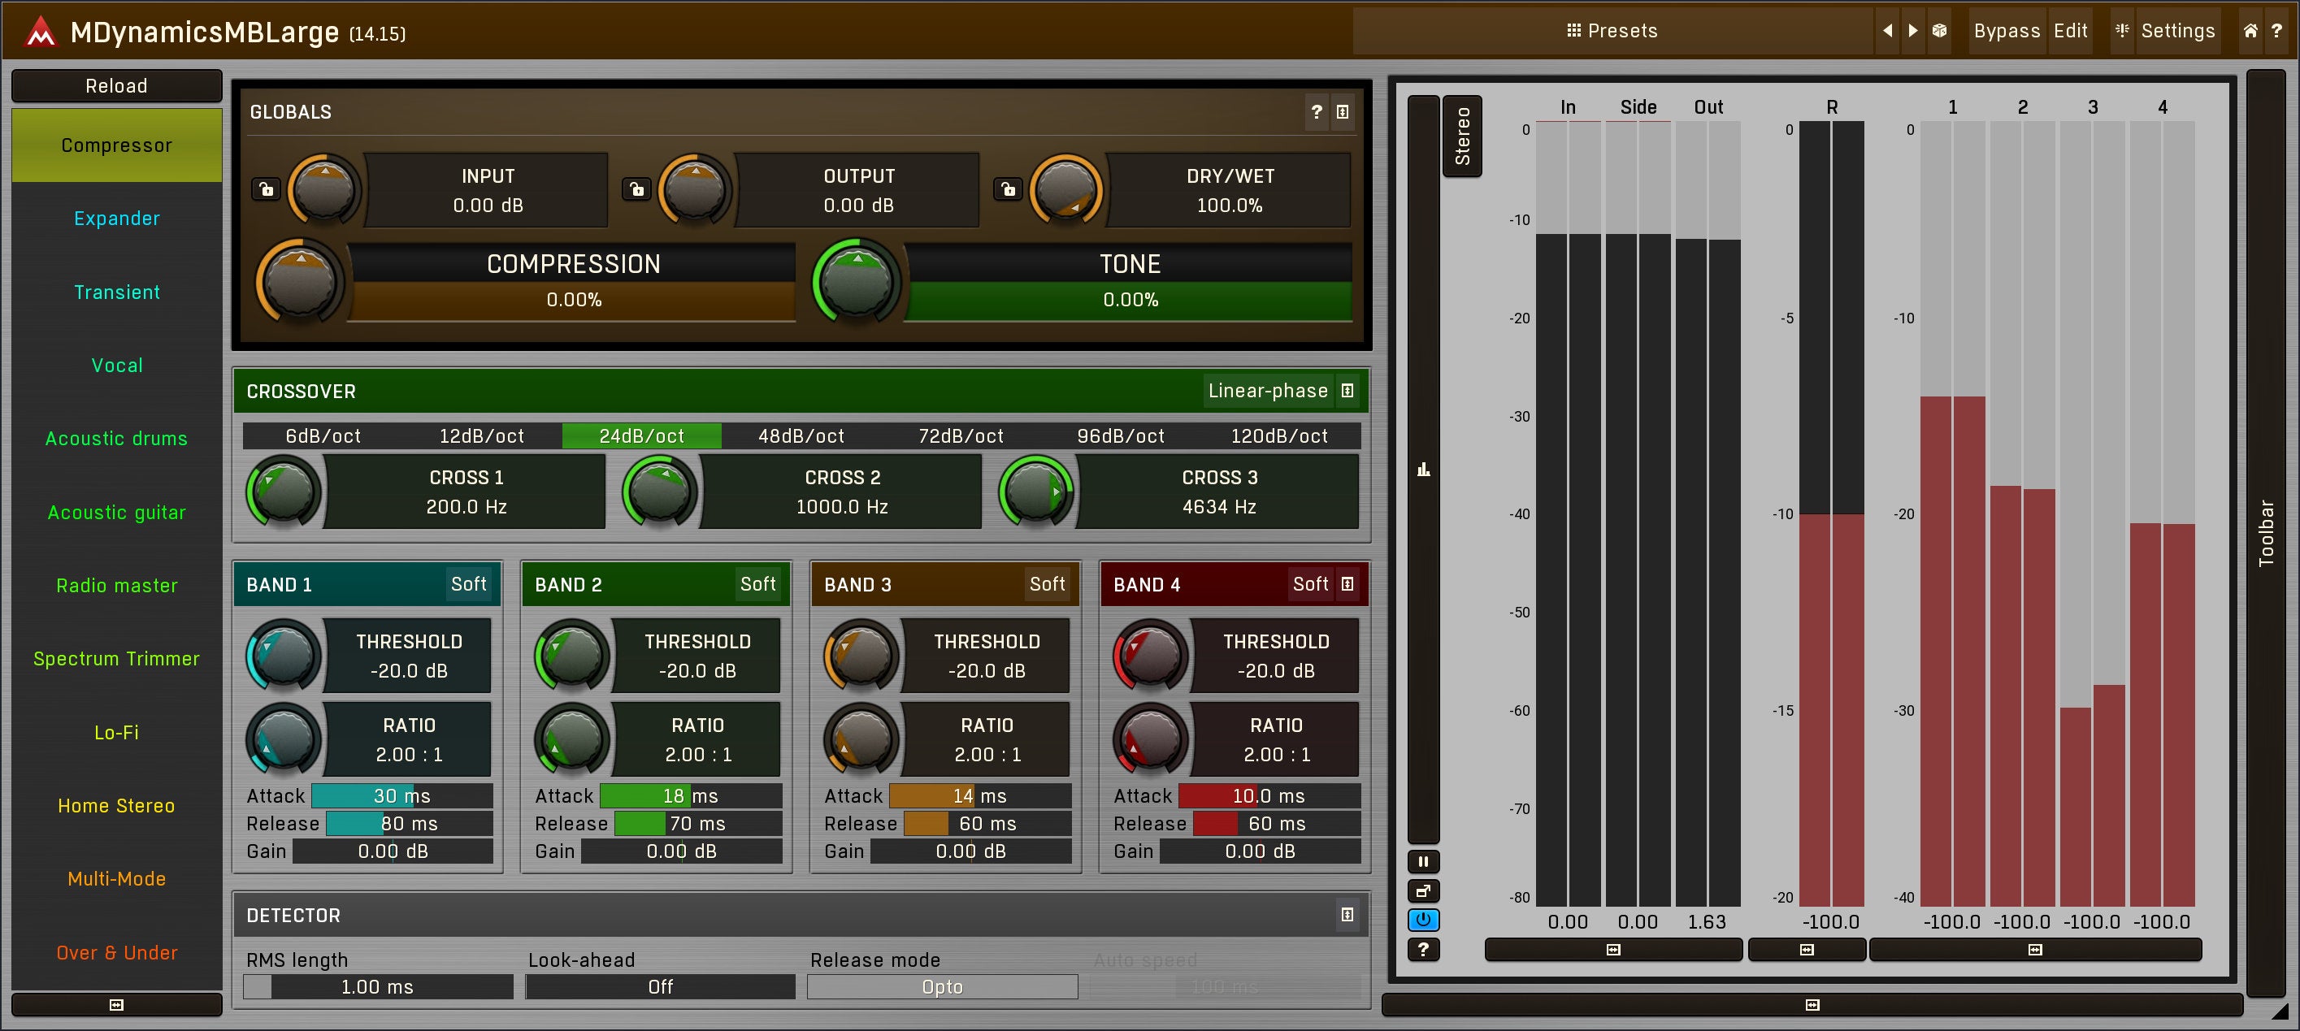
Task: Select the Expander preset tab
Action: tap(116, 219)
